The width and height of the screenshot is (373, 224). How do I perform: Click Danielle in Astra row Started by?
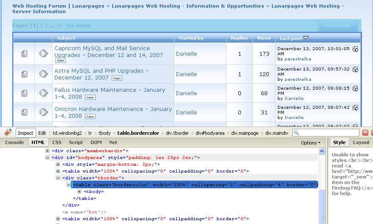[x=186, y=74]
